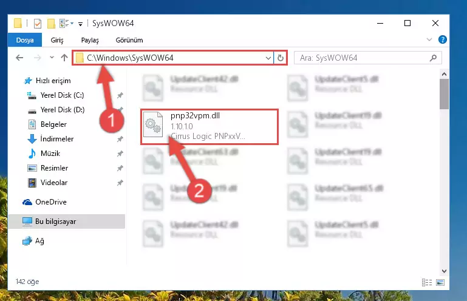Viewport: 467px width, 301px height.
Task: Click the pnp32vpm.dll gear file icon
Action: (153, 125)
